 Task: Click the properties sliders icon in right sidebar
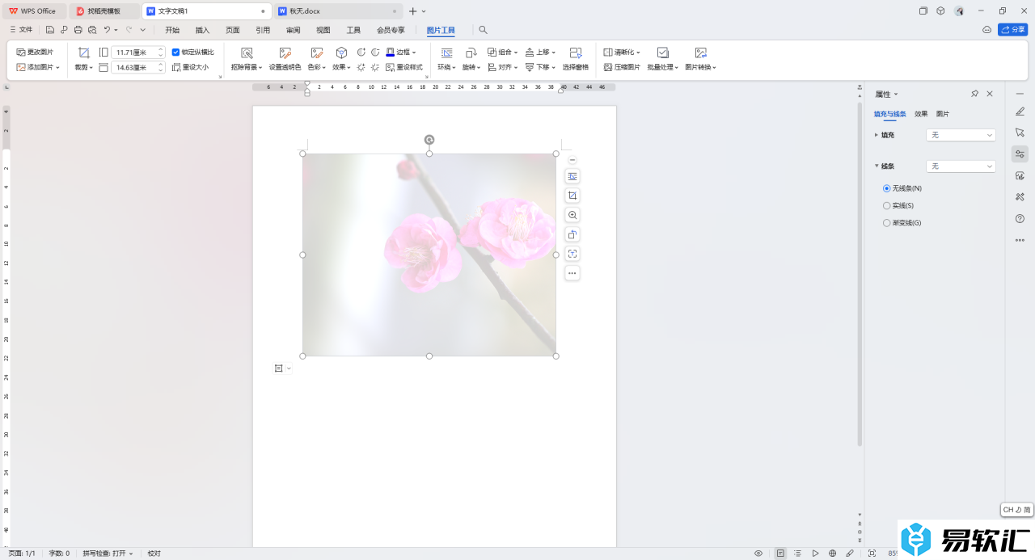coord(1020,154)
